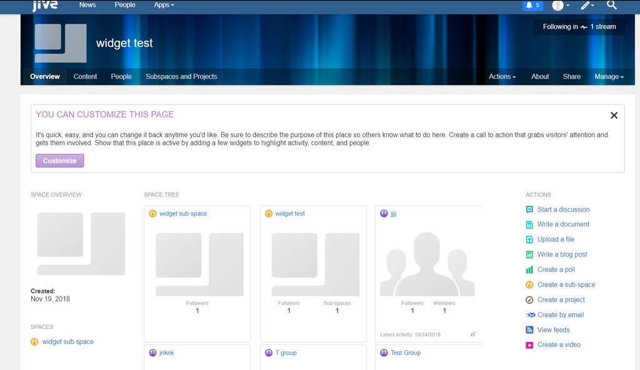640x370 pixels.
Task: Open the Actions dropdown
Action: 502,77
